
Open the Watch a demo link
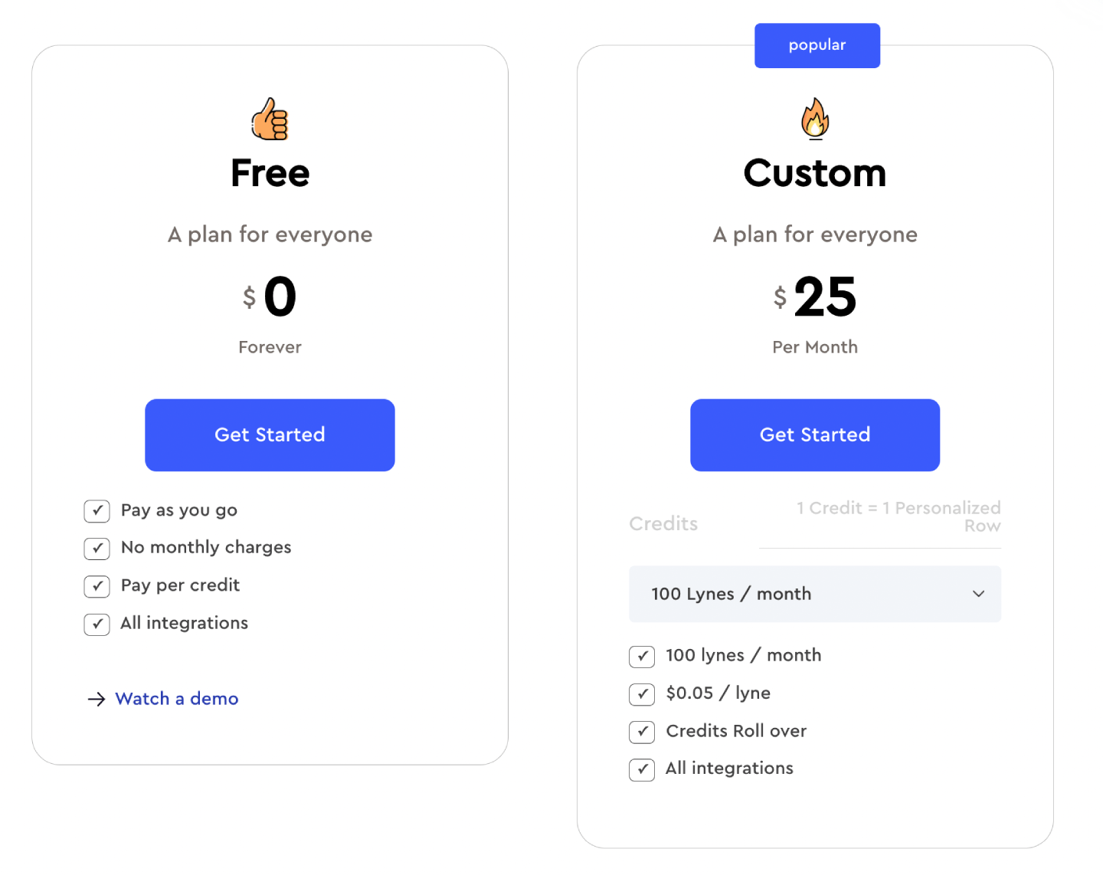(x=177, y=699)
